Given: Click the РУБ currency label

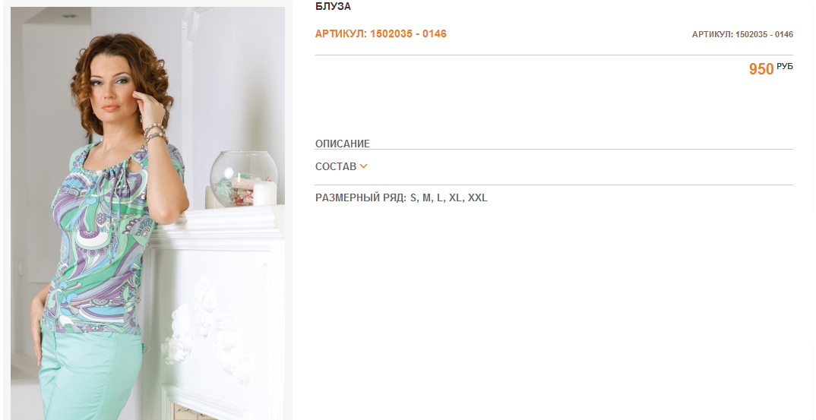Looking at the screenshot, I should tap(785, 66).
